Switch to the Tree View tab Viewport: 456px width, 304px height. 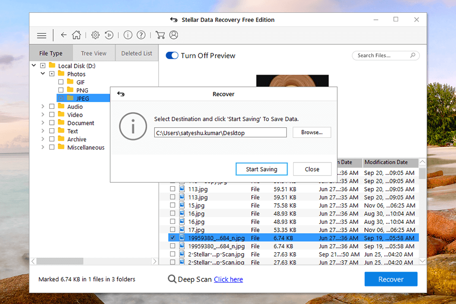click(94, 54)
